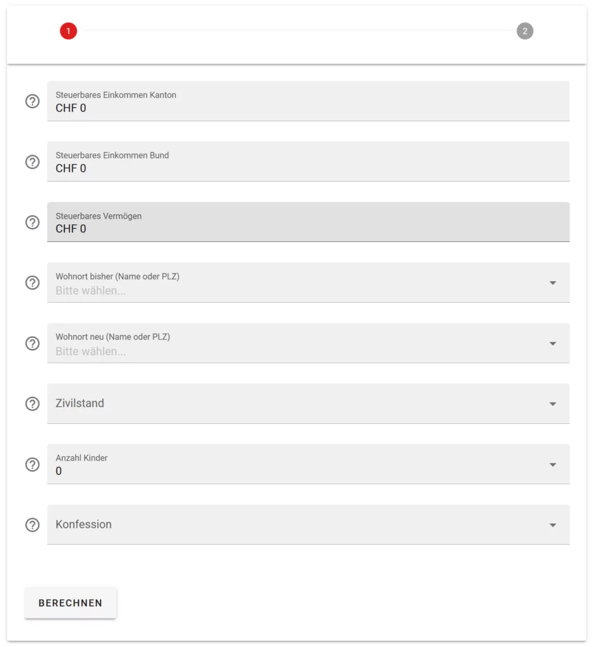Click into Steuerbares Einkommen Bund field
The height and width of the screenshot is (647, 593).
click(x=308, y=169)
